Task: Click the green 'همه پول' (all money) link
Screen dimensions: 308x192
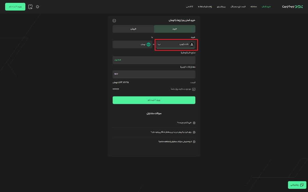Action: (118, 60)
